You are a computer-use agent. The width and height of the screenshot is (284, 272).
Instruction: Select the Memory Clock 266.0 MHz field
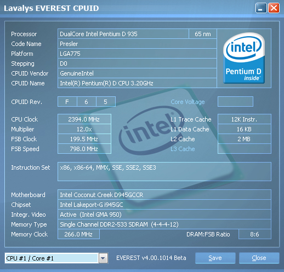coord(78,234)
